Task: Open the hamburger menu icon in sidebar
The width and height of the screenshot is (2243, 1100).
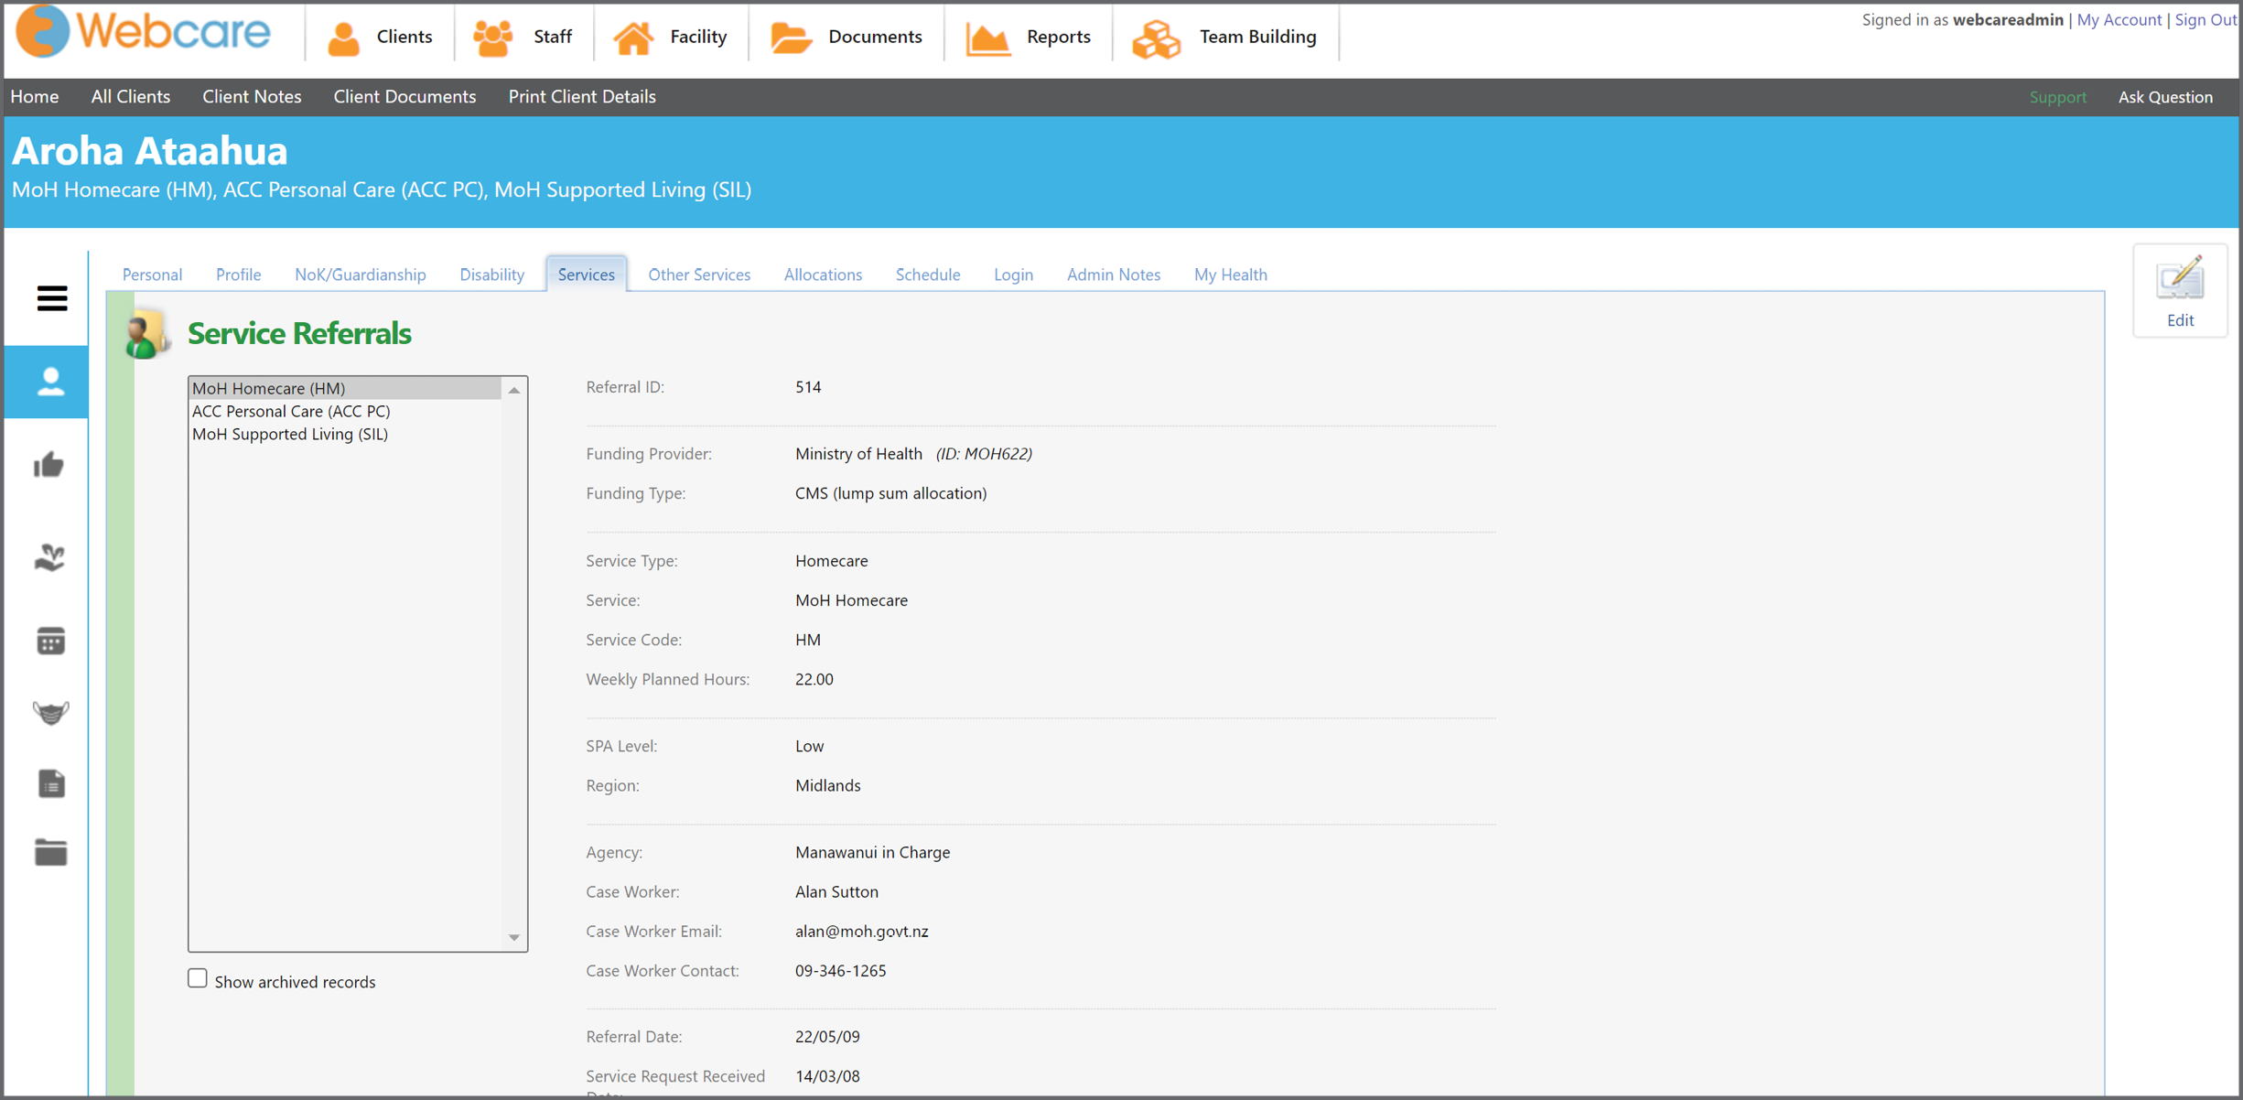Action: tap(51, 298)
